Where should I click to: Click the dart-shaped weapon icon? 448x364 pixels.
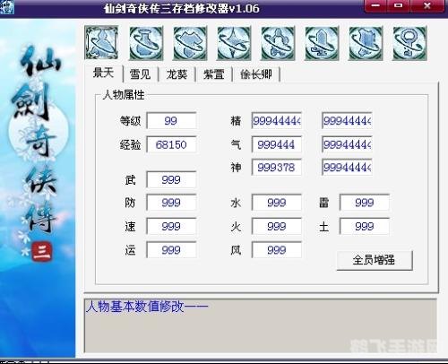tap(234, 43)
